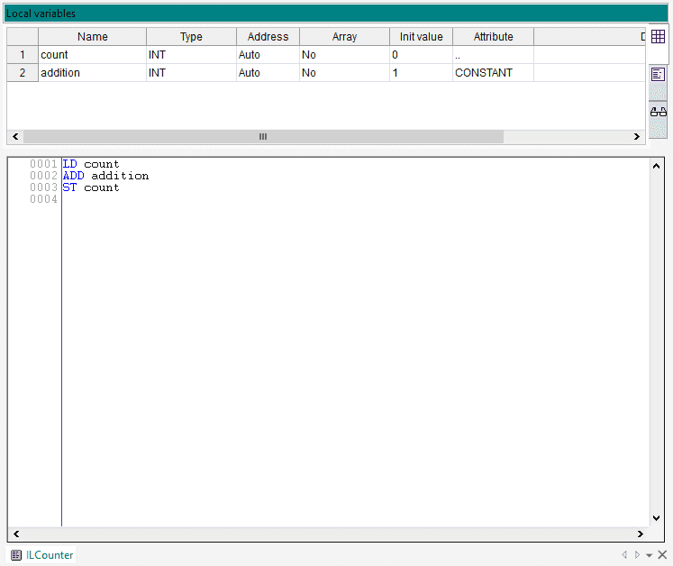
Task: Click the Array cell of addition variable
Action: pyautogui.click(x=344, y=73)
